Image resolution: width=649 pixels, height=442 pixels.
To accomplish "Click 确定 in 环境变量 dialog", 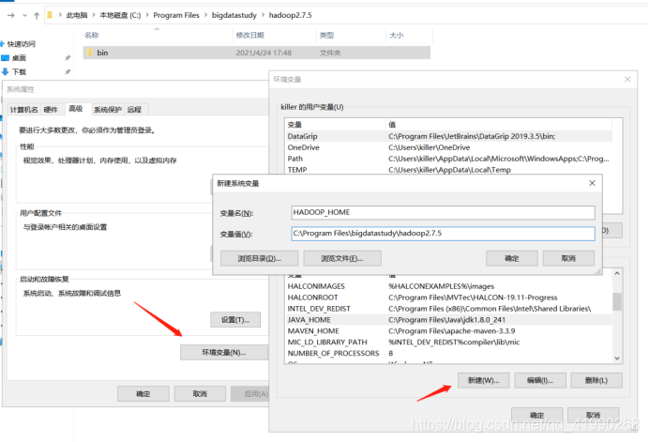I will point(536,415).
